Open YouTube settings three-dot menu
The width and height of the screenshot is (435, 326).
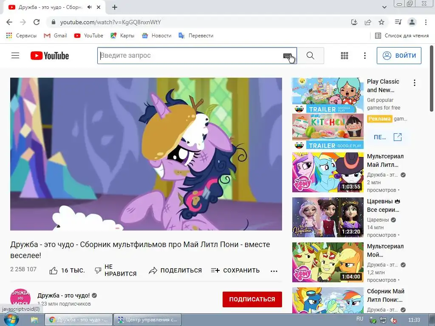point(365,56)
